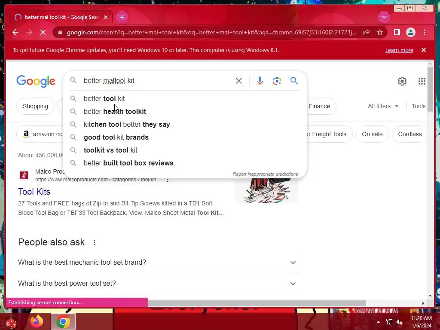
Task: Expand "What is the best mechanic tool set brand?"
Action: click(x=158, y=263)
